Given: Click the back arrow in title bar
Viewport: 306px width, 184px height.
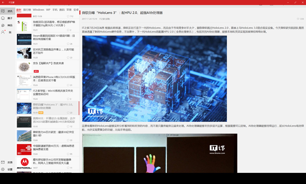Looking at the screenshot, I should point(3,2).
